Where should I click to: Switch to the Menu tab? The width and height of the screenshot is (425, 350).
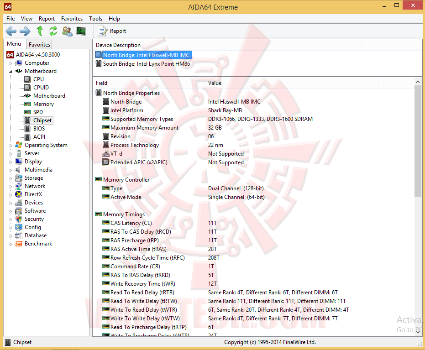click(14, 44)
